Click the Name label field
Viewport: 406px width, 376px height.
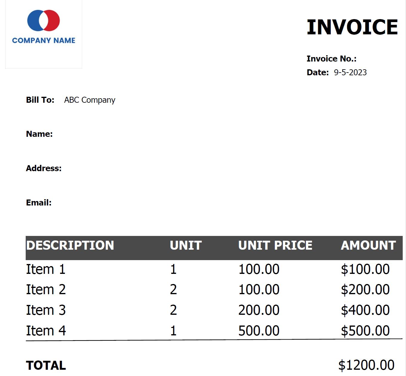[39, 134]
